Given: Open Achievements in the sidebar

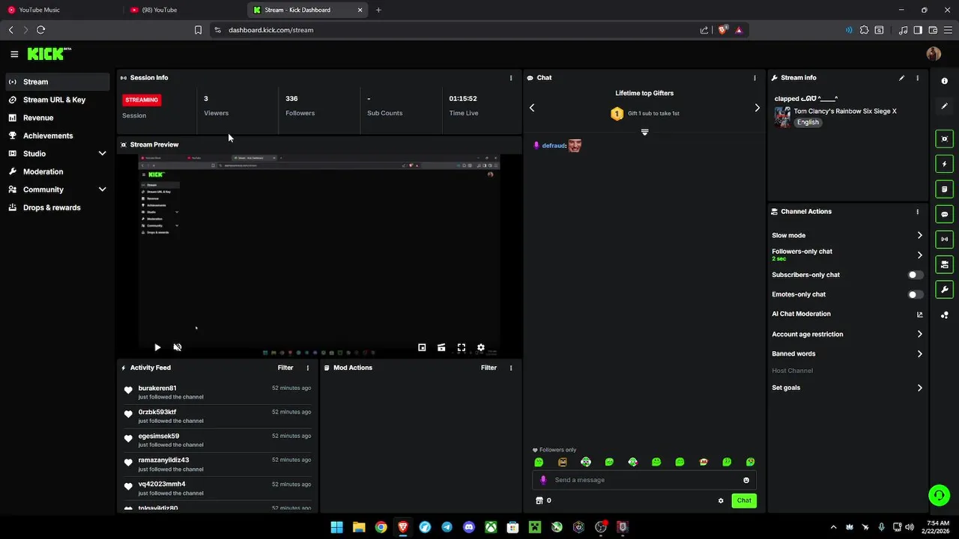Looking at the screenshot, I should point(58,135).
